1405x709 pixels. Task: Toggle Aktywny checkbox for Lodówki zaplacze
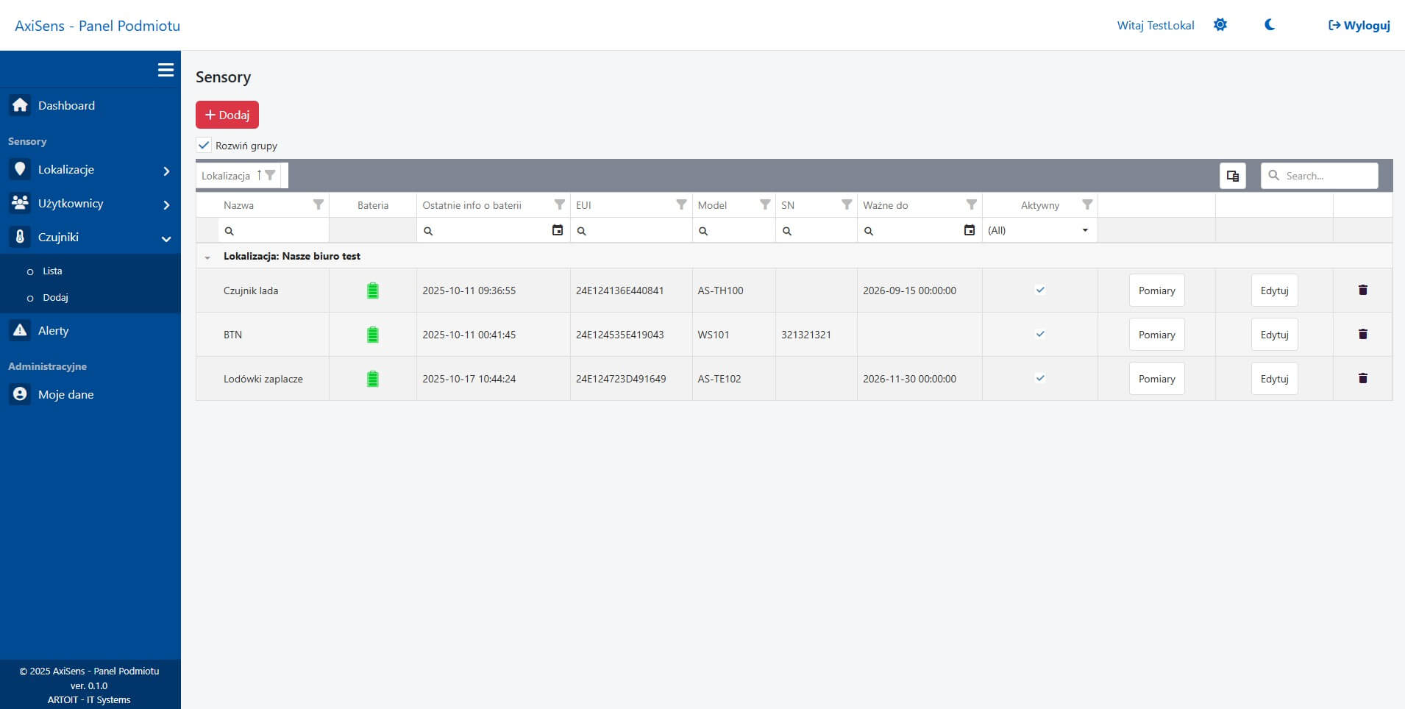1039,379
